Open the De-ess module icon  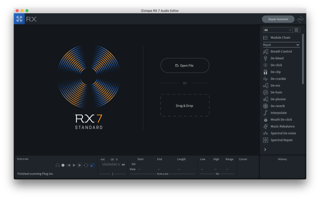[x=265, y=86]
